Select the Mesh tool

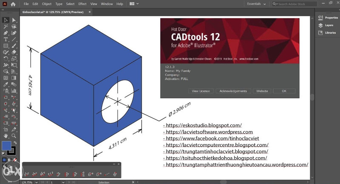point(6,78)
